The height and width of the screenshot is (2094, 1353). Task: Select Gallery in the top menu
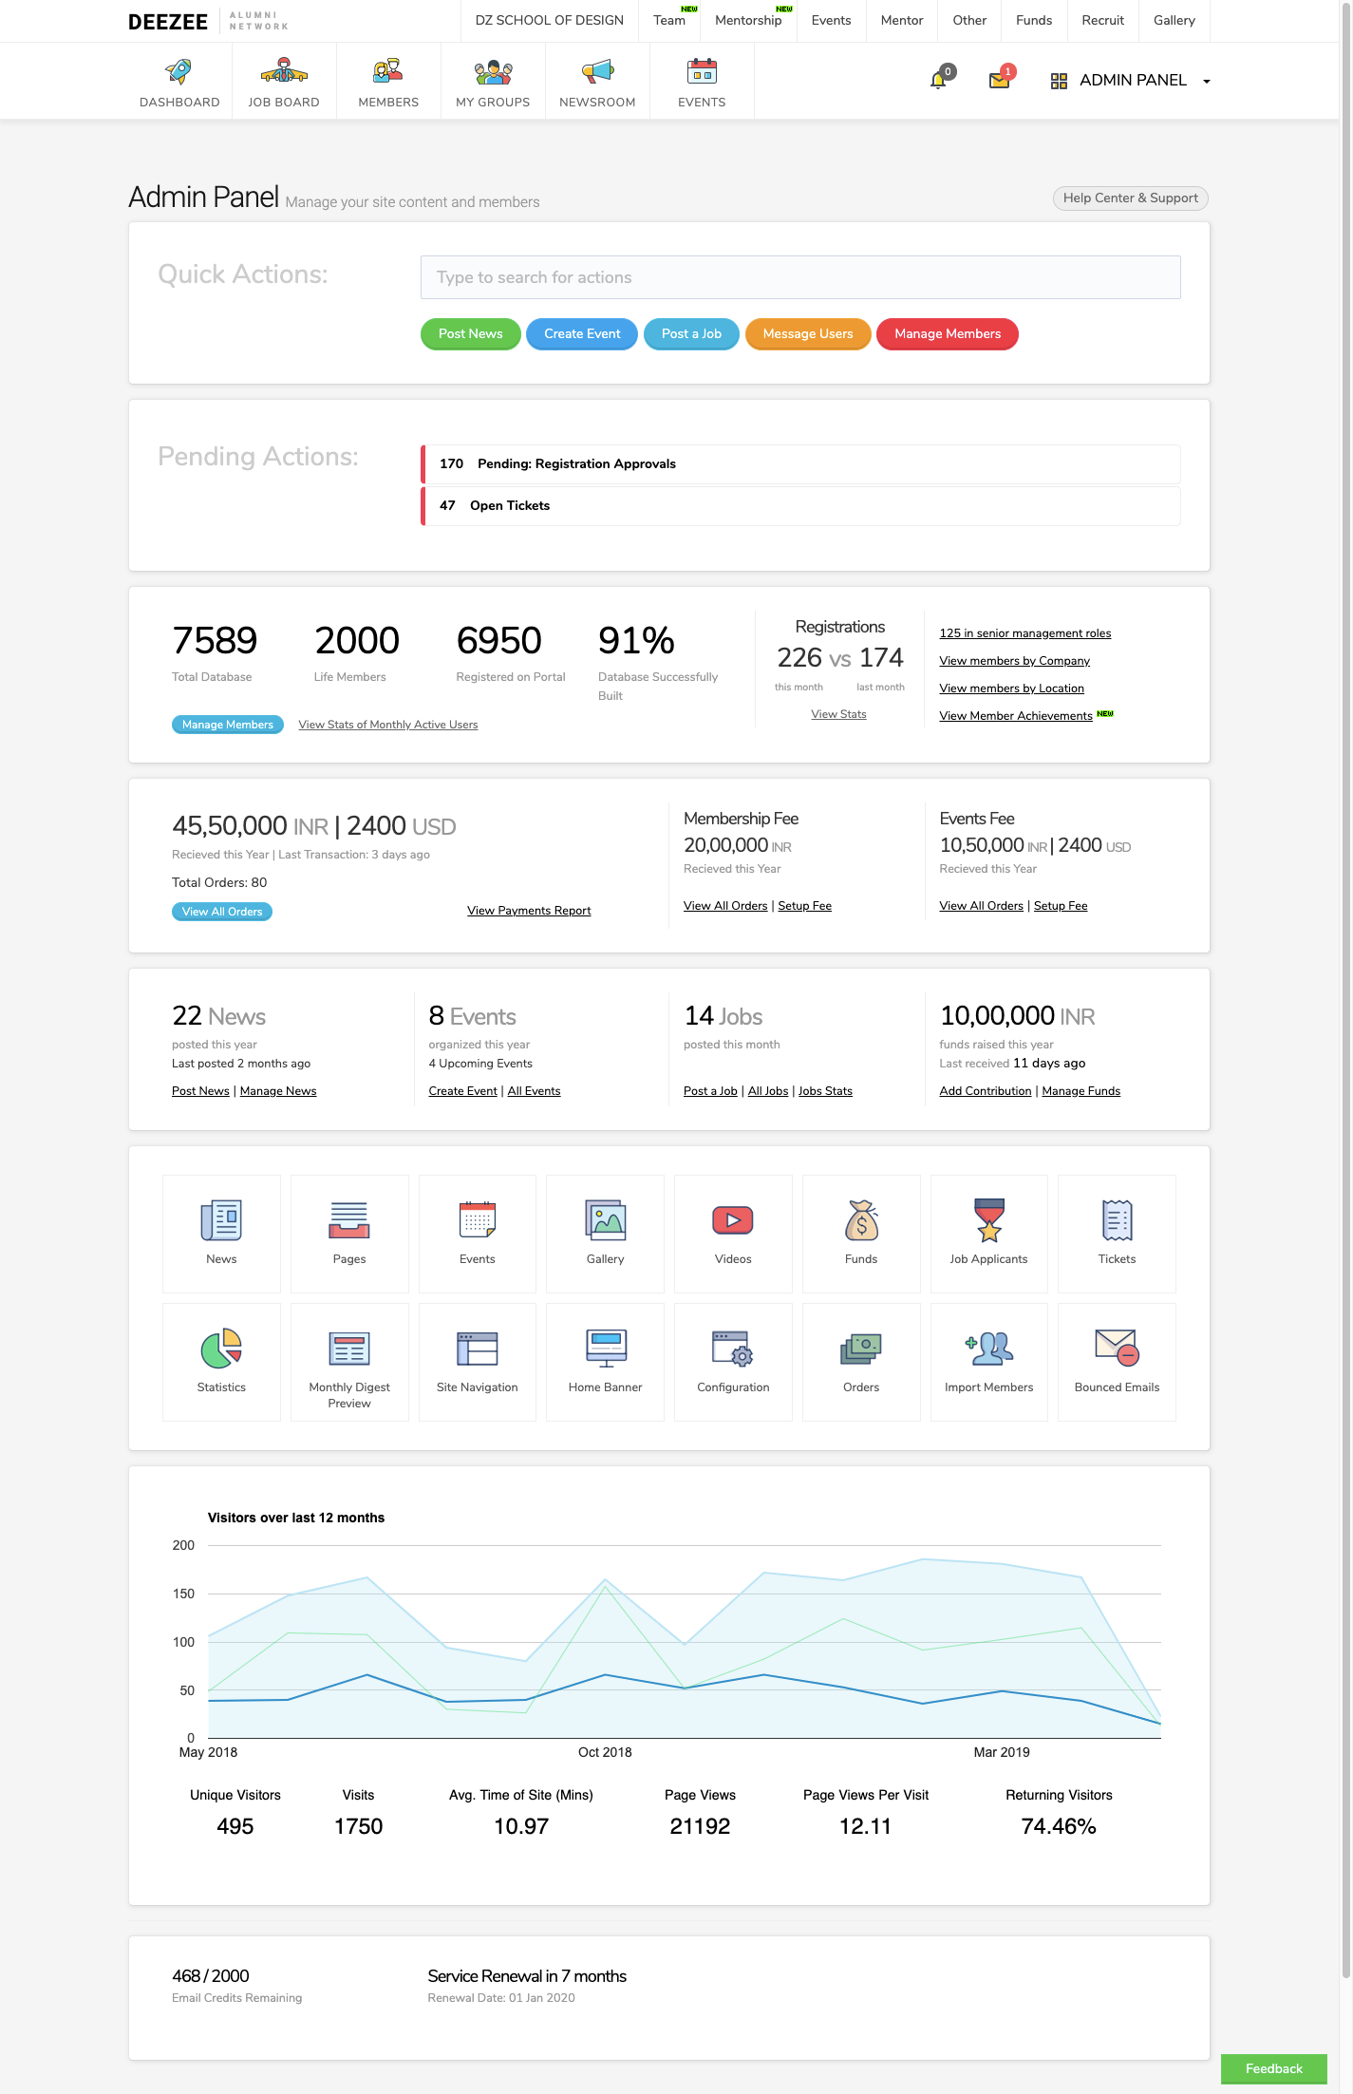pyautogui.click(x=1174, y=20)
